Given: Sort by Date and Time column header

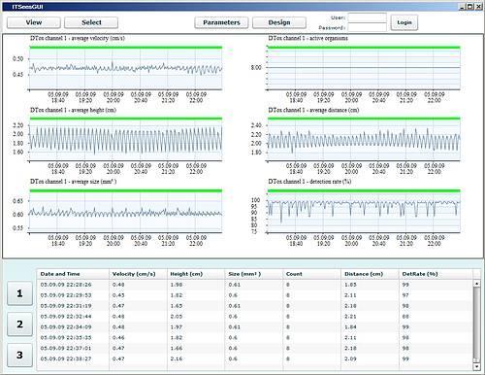Looking at the screenshot, I should pos(73,274).
